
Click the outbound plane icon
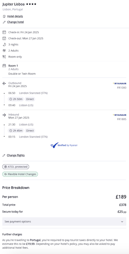point(4,83)
